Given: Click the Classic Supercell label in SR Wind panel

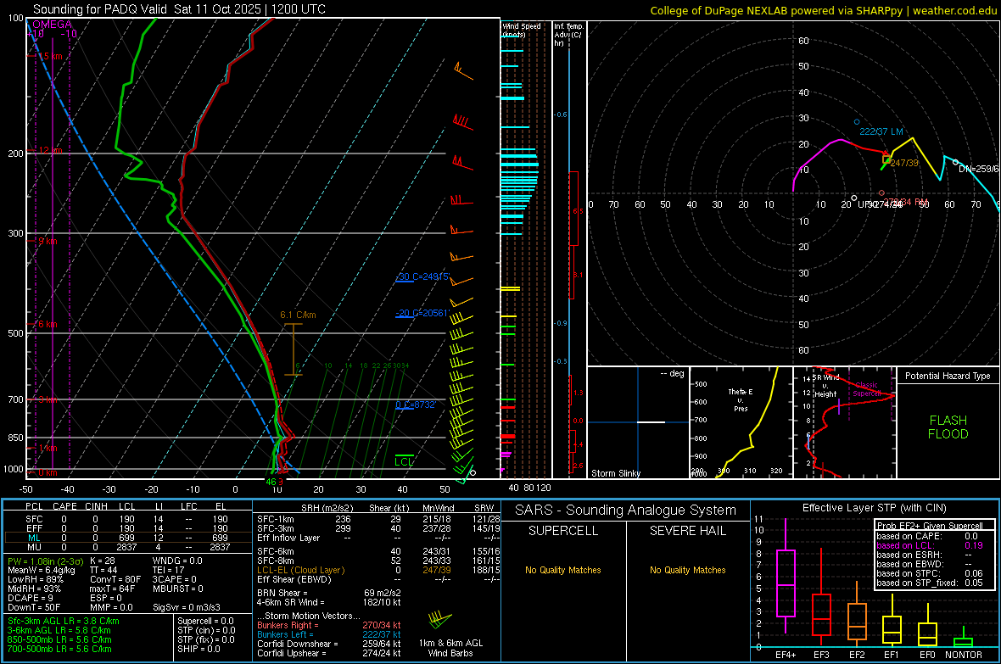Looking at the screenshot, I should [x=867, y=389].
